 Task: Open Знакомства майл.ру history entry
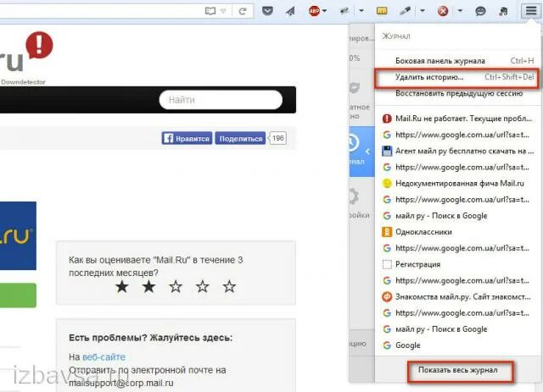(x=457, y=296)
